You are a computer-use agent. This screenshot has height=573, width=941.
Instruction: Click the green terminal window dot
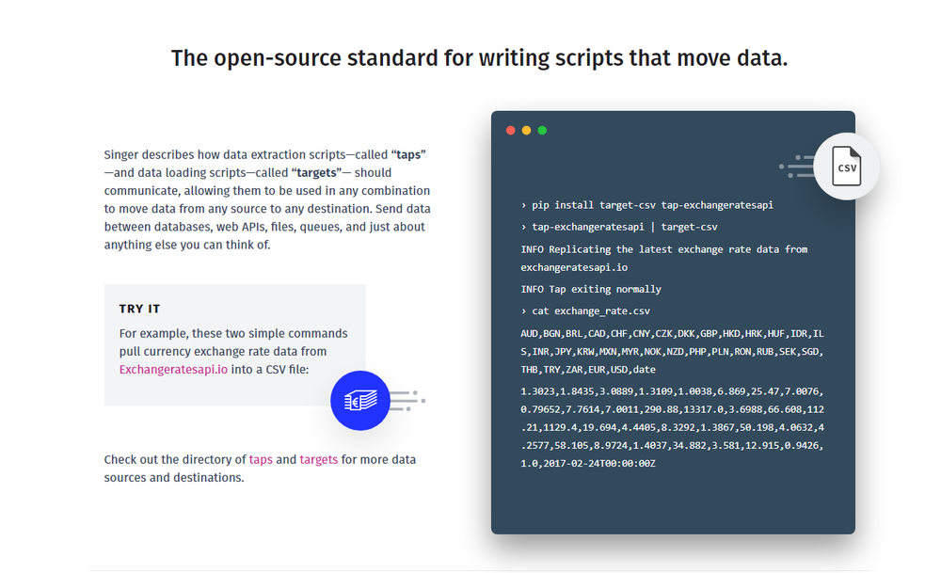tap(542, 130)
